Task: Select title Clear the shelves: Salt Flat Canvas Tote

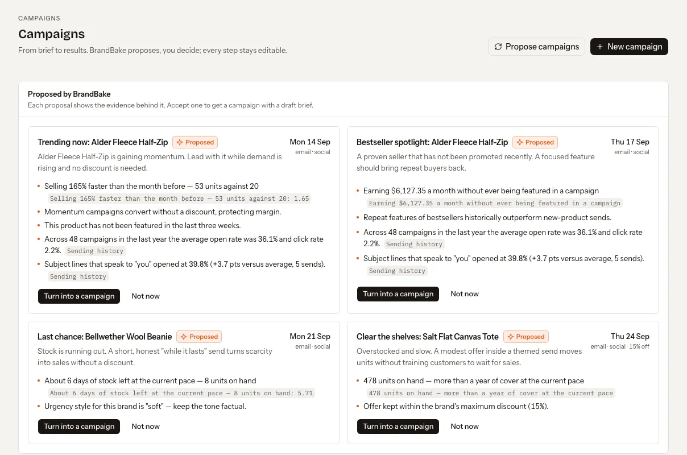Action: [428, 337]
